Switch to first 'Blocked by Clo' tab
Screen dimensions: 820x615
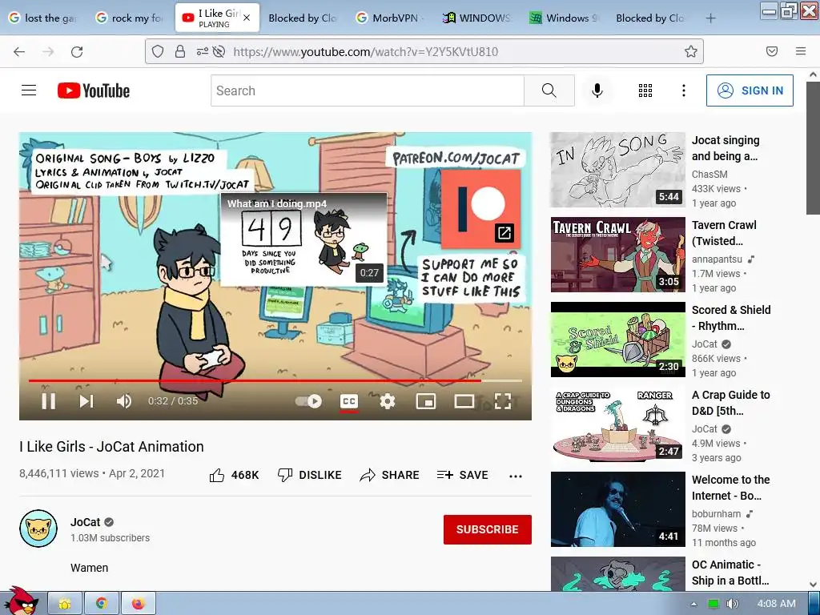(x=302, y=18)
